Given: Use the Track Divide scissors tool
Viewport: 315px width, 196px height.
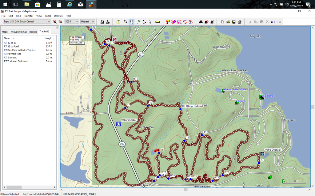Looking at the screenshot, I should (190, 22).
